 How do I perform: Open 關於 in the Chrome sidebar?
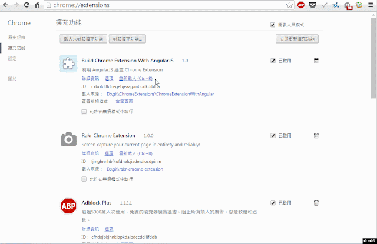[12, 79]
